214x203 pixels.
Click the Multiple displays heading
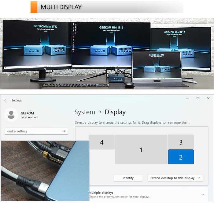point(101,193)
